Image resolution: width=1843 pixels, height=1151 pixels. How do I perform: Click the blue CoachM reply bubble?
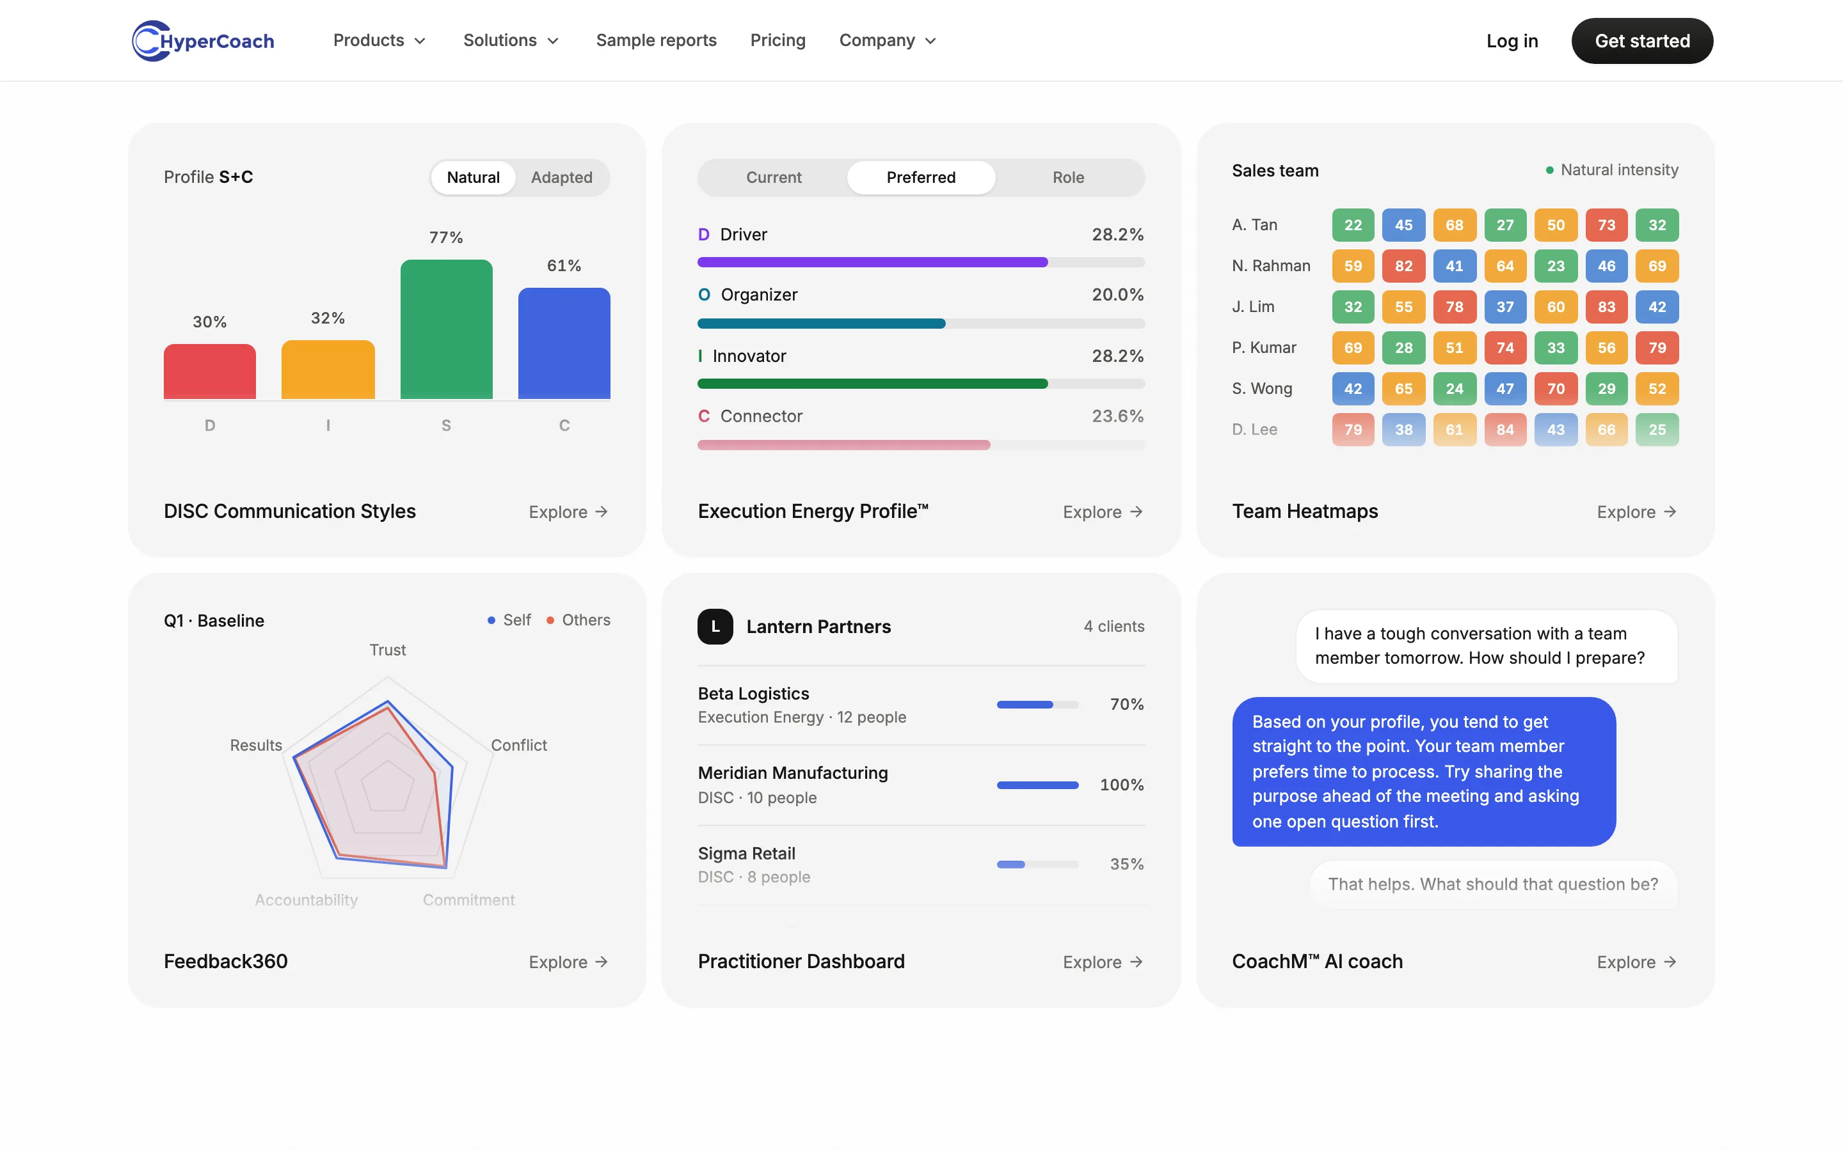tap(1423, 772)
